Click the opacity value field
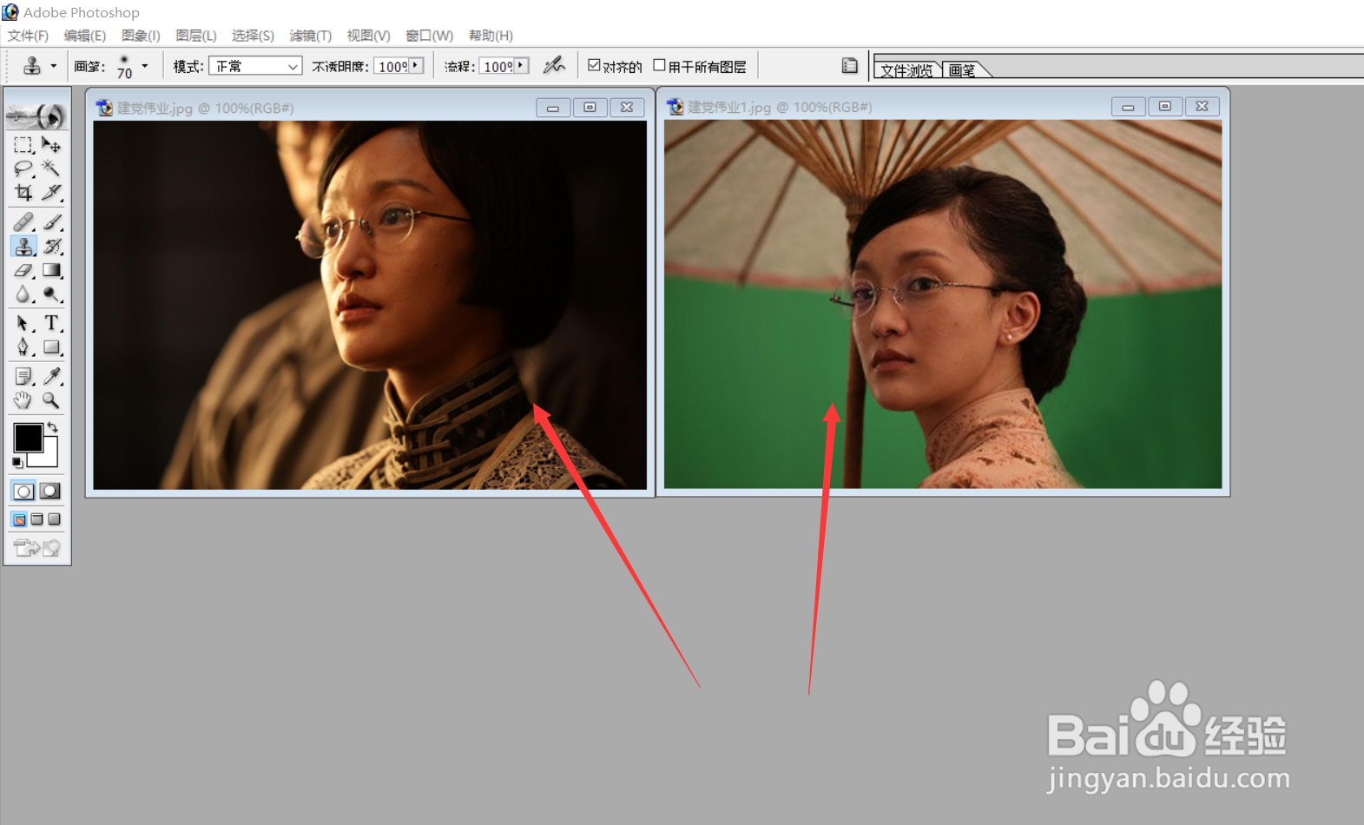 click(392, 66)
